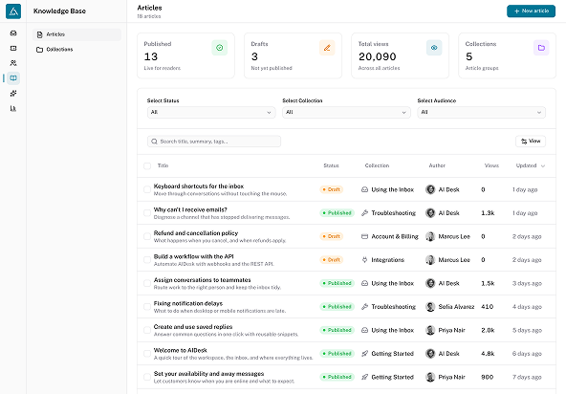The image size is (566, 394).
Task: Open the Select Status dropdown
Action: click(x=211, y=112)
